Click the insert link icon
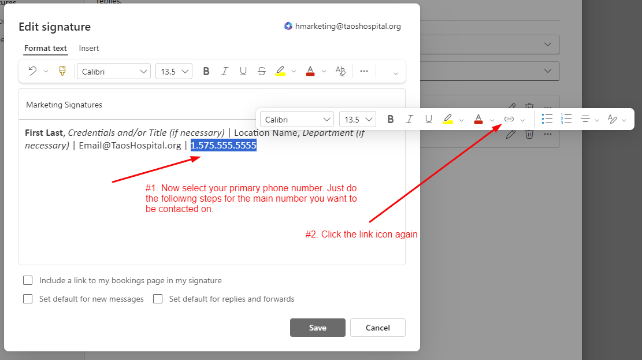Screen dimensions: 642x360 (x=509, y=119)
